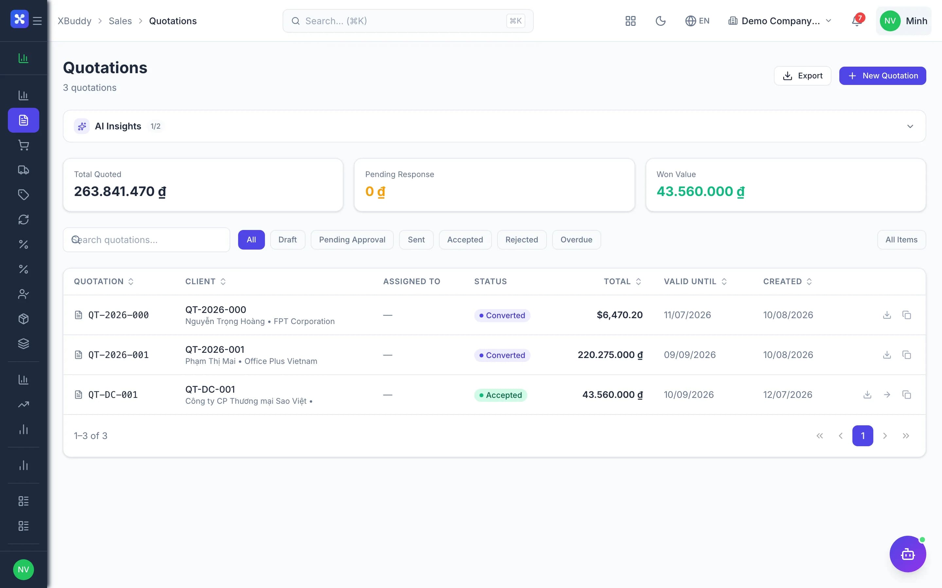Click the Export button
Image resolution: width=942 pixels, height=588 pixels.
pyautogui.click(x=802, y=76)
